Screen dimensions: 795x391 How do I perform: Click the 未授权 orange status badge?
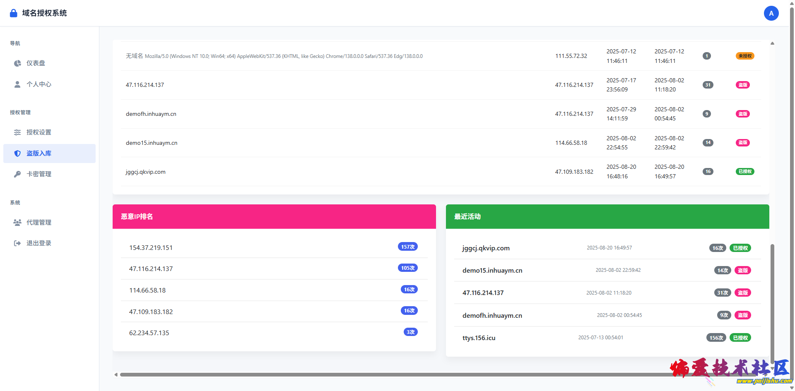point(744,56)
